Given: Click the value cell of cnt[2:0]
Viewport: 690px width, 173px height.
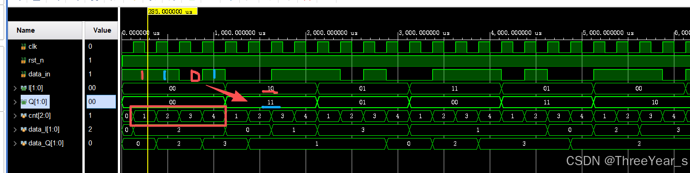Looking at the screenshot, I should (x=101, y=115).
